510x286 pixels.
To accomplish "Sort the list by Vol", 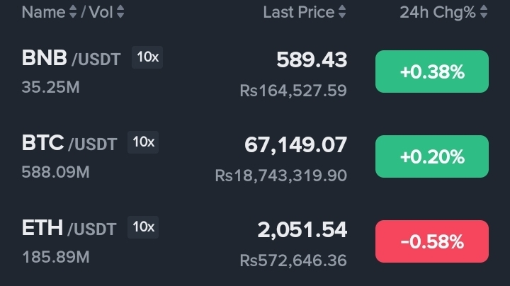I will 107,12.
